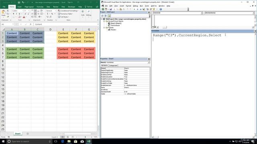The width and height of the screenshot is (257, 144).
Task: Open Name Box dropdown for A1
Action: click(x=13, y=24)
